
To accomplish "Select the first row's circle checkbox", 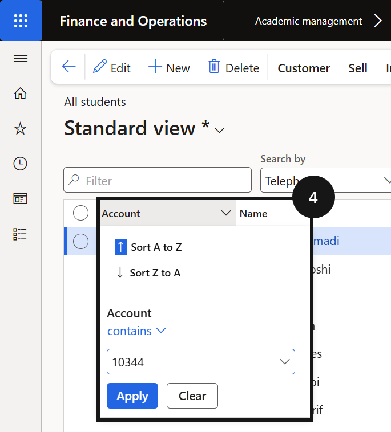I will tap(80, 241).
